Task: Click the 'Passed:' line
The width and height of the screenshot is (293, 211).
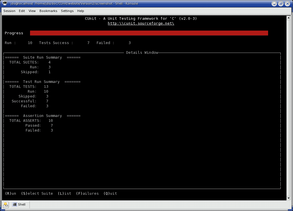Action: (39, 125)
